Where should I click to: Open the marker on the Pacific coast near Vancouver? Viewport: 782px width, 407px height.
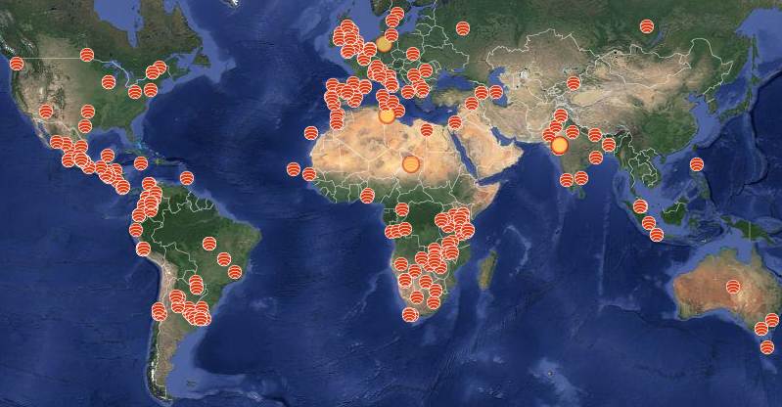17,64
